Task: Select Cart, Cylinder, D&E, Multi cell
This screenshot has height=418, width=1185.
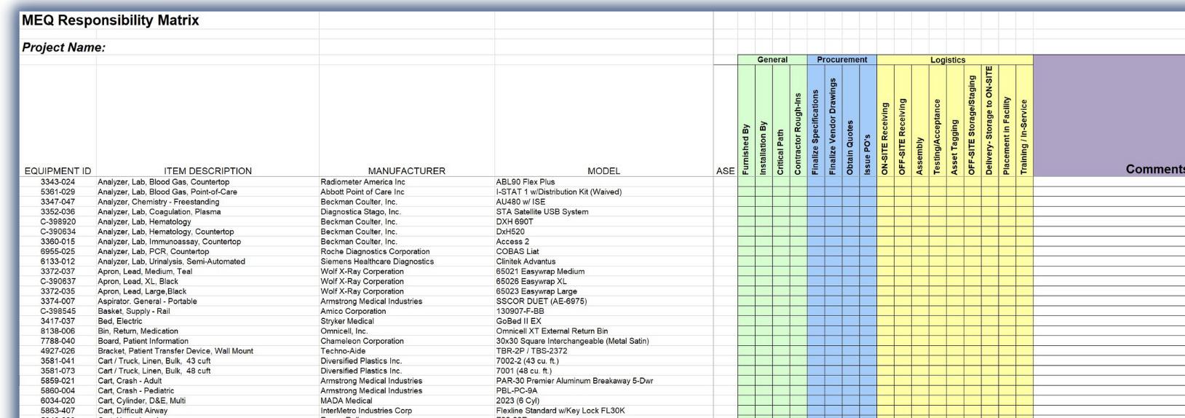Action: (x=141, y=401)
